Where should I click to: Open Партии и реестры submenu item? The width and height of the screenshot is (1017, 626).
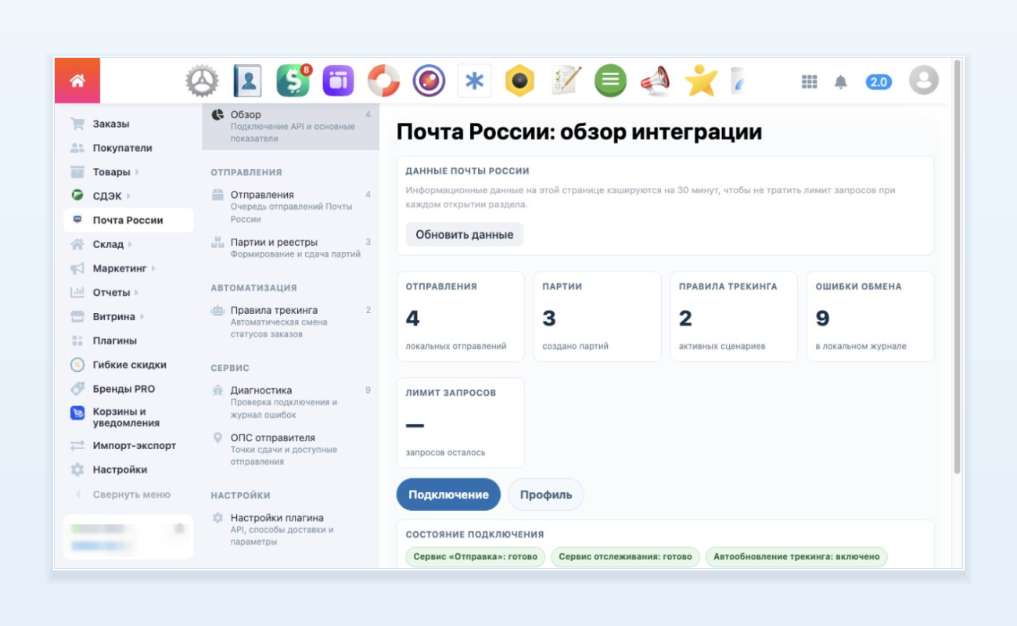point(291,248)
